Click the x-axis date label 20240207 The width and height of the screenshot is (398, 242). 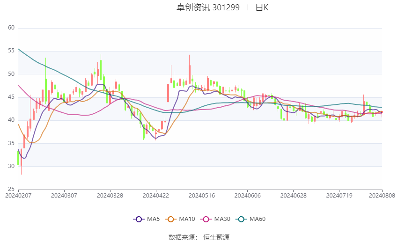coord(18,196)
